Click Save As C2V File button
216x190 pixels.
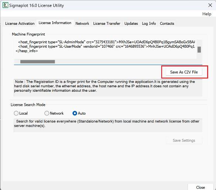tap(184, 72)
